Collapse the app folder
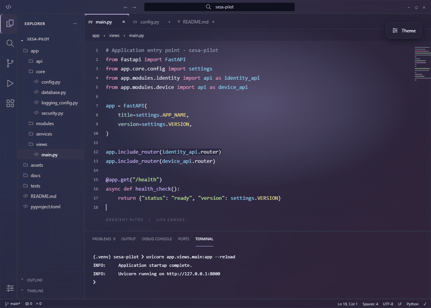This screenshot has width=431, height=308. pos(51,51)
